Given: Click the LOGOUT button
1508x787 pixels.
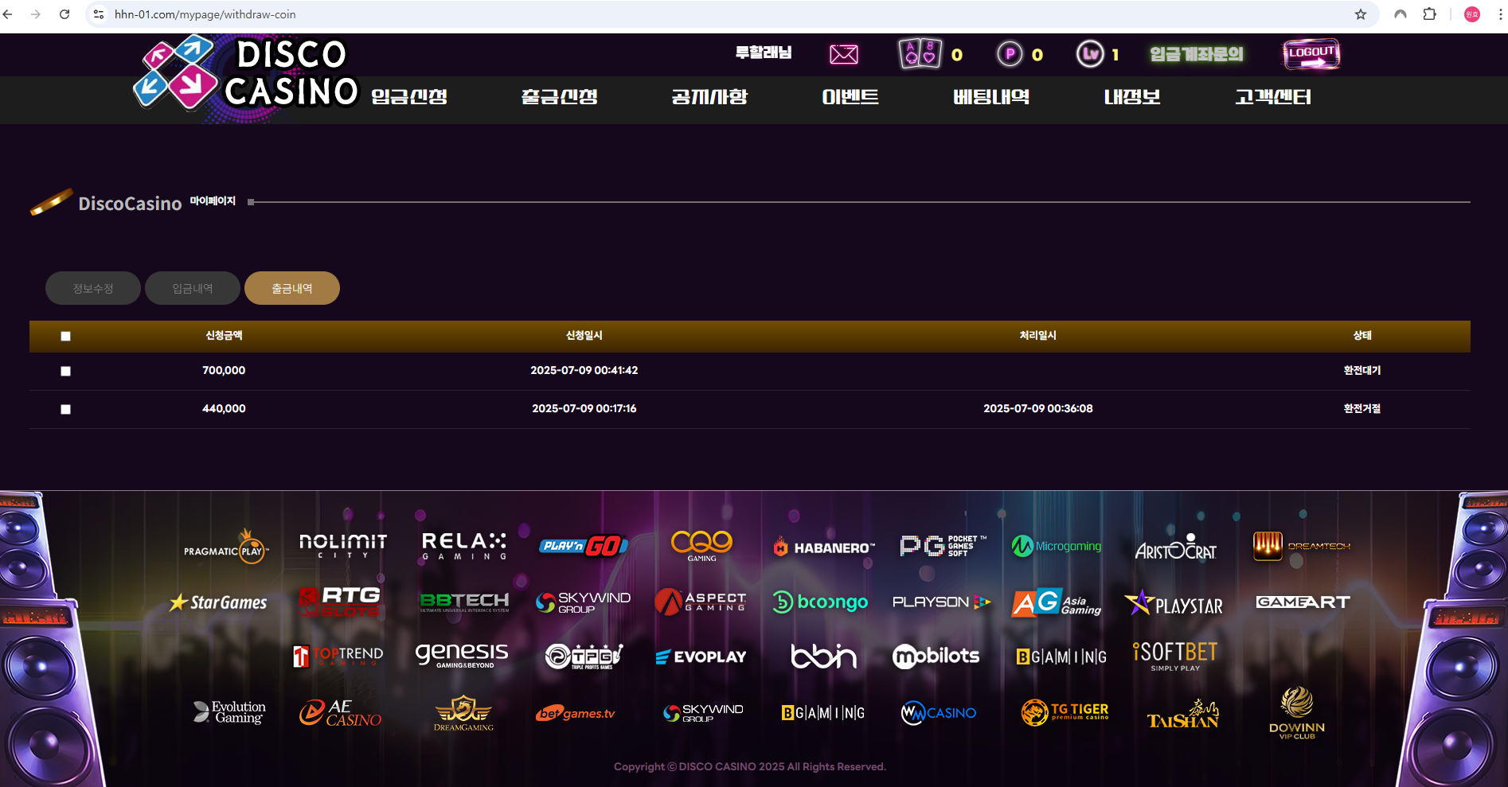Looking at the screenshot, I should [1311, 54].
